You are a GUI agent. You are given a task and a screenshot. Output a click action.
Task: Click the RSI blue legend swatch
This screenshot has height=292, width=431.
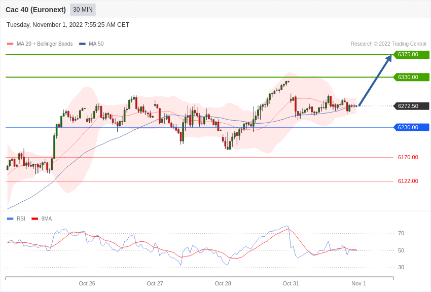10,218
